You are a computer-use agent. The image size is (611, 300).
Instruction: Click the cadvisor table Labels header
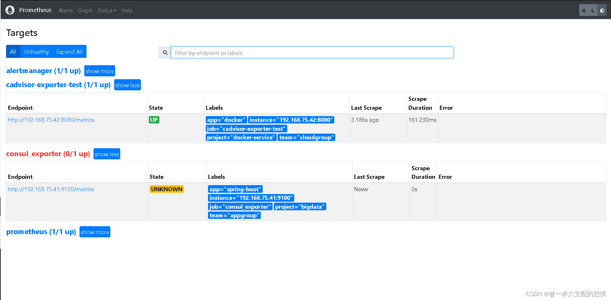214,108
